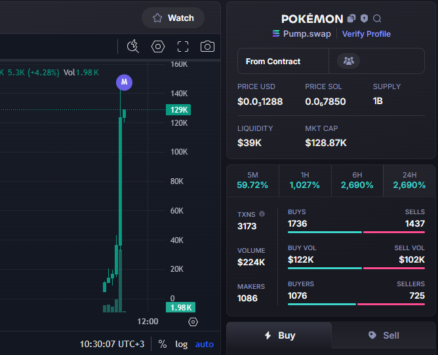This screenshot has height=355, width=438.
Task: Toggle fullscreen chart mode
Action: (x=183, y=47)
